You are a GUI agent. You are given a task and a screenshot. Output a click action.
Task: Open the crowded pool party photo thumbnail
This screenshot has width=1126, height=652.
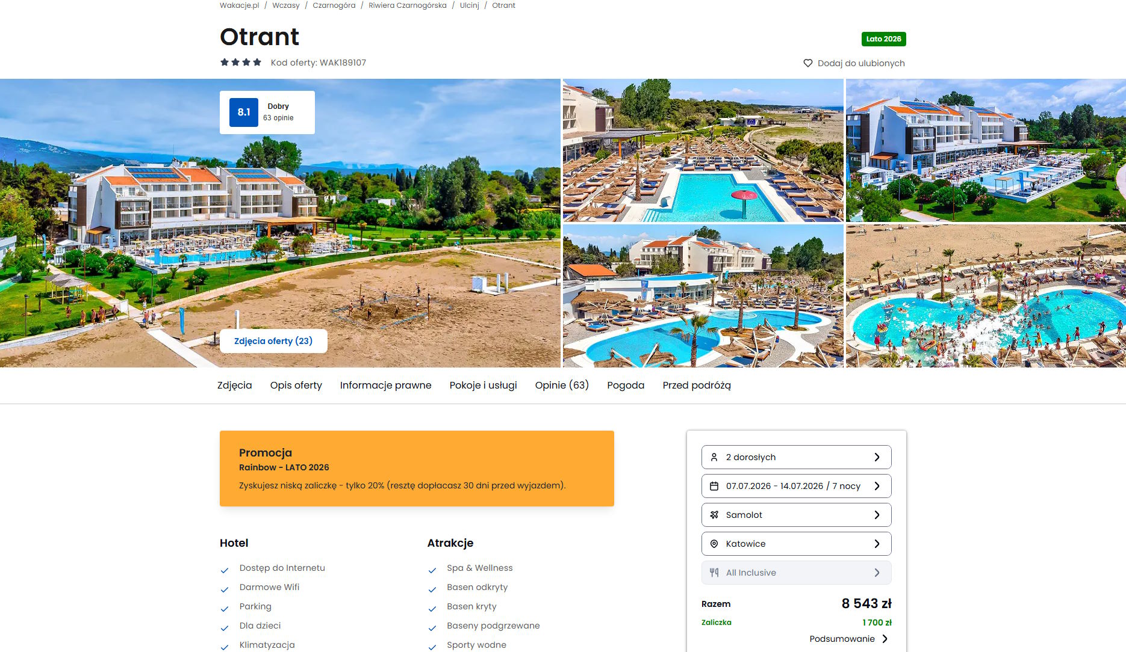986,296
